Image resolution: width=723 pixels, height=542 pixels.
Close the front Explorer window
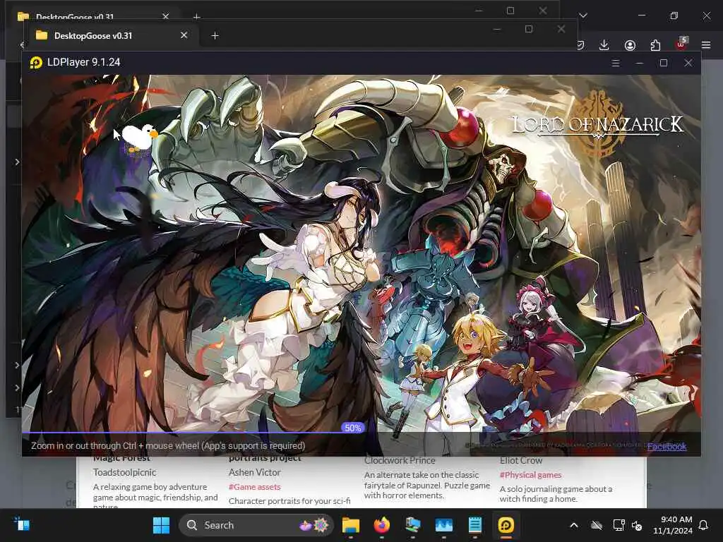point(561,29)
